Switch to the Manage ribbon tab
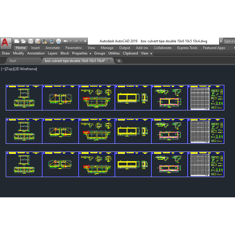Viewport: 235px width, 235px height. [107, 48]
